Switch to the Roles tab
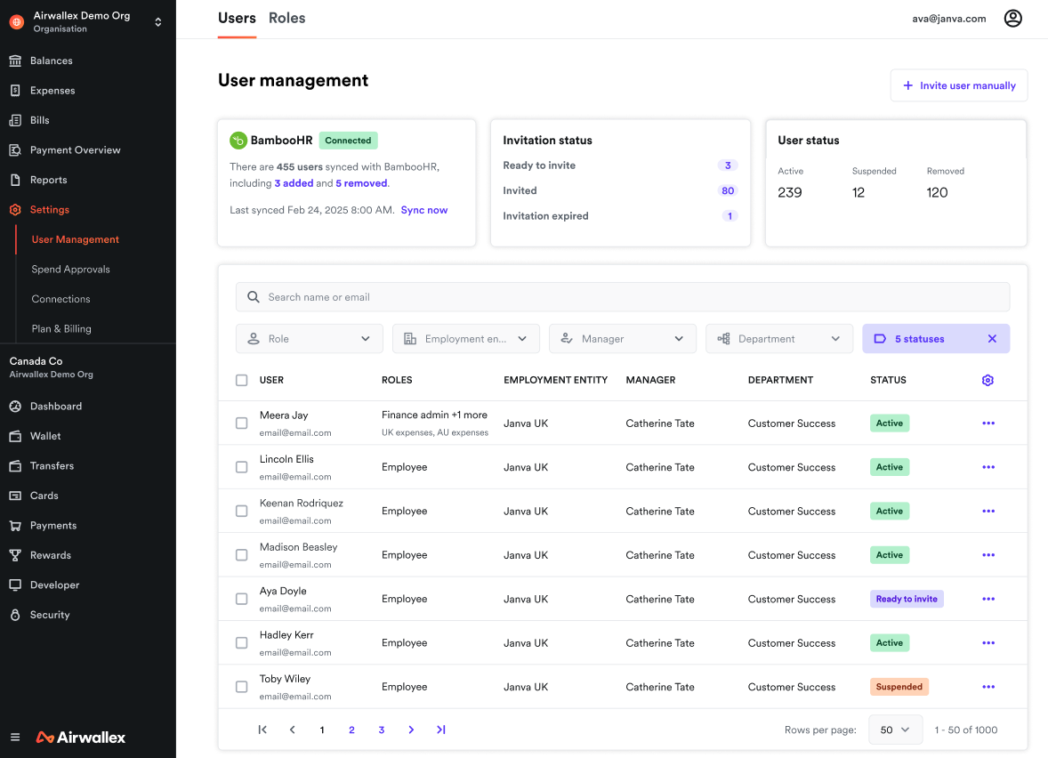This screenshot has width=1048, height=758. pos(286,19)
